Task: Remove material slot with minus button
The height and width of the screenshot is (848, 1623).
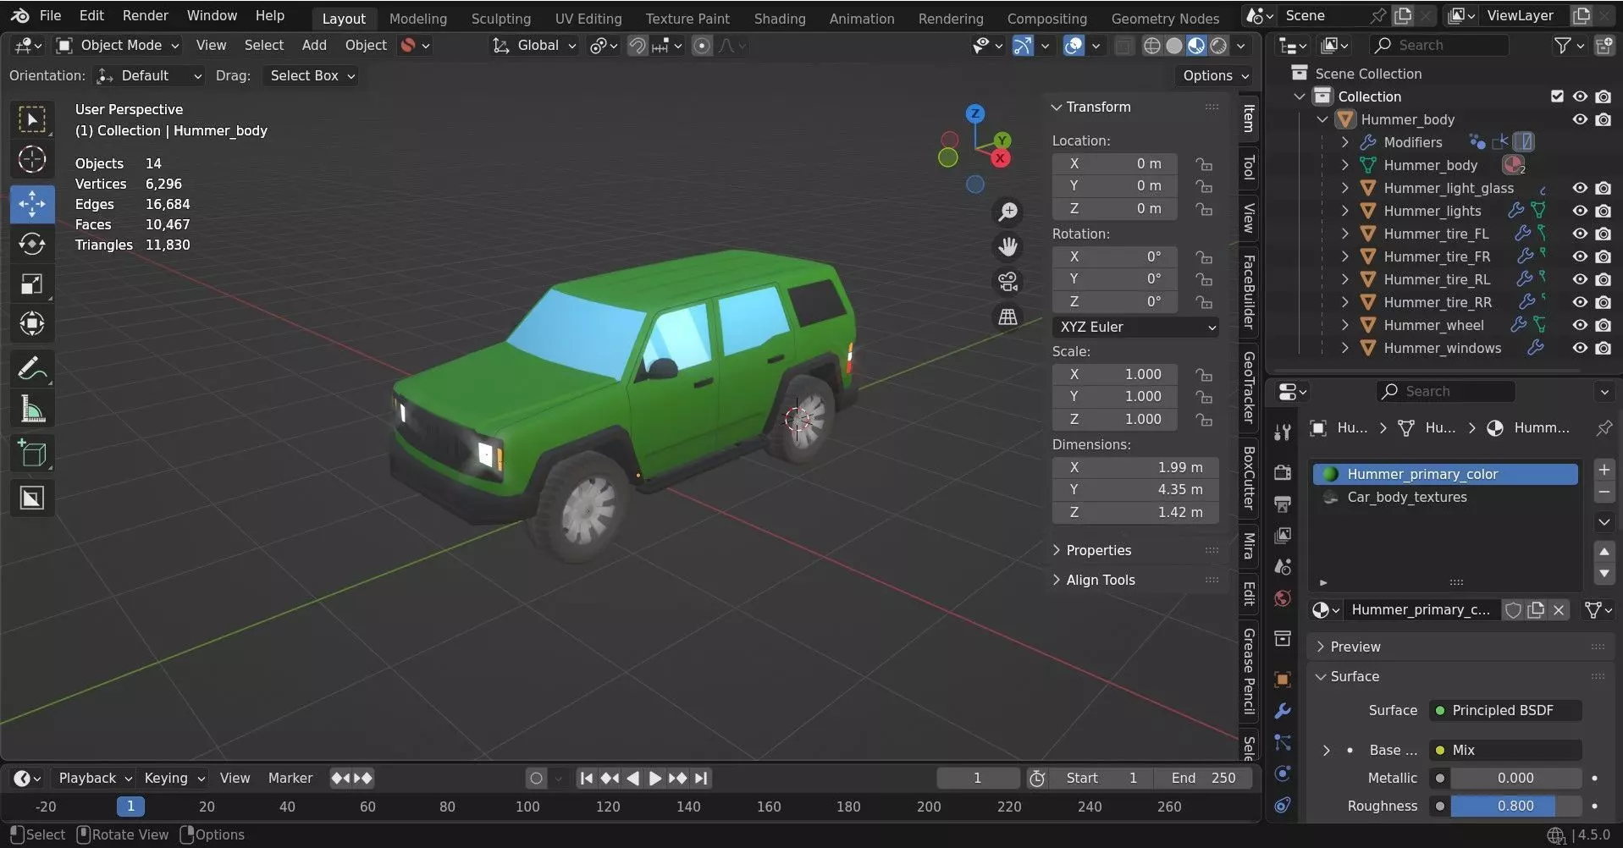Action: coord(1604,493)
